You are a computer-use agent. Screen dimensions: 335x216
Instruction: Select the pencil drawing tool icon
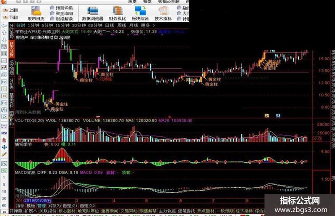(4, 154)
